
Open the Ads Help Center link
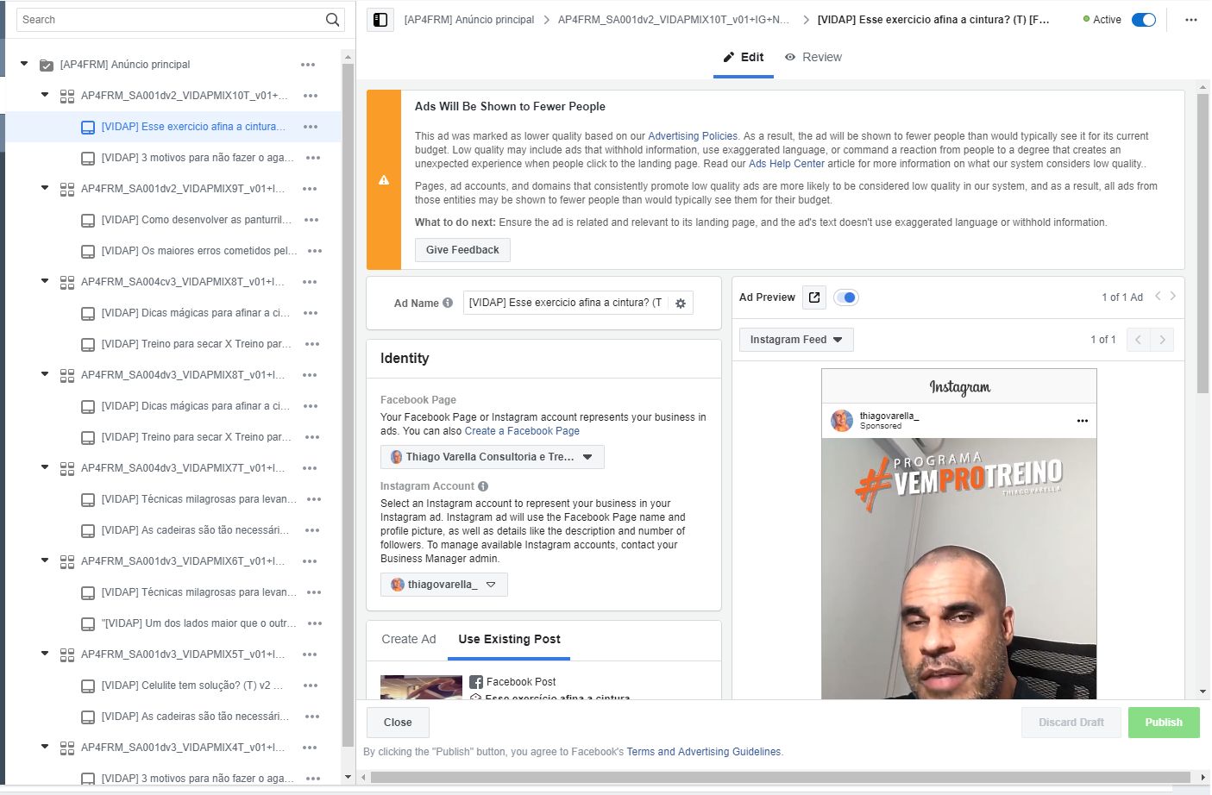pyautogui.click(x=787, y=164)
